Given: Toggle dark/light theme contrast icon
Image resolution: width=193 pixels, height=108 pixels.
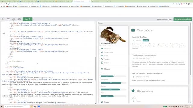Looking at the screenshot, I should tap(19, 19).
